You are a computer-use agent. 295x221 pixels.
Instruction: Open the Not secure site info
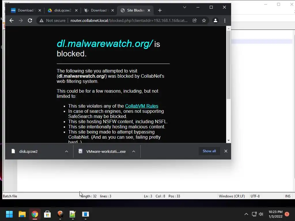point(52,20)
